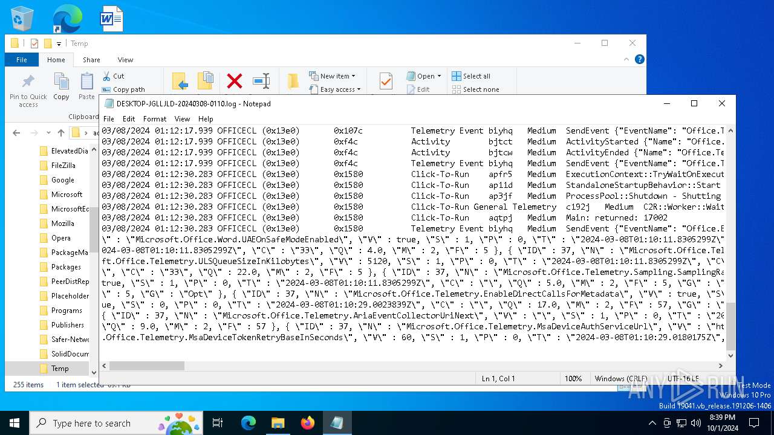Select the Opera folder in tree

[61, 237]
